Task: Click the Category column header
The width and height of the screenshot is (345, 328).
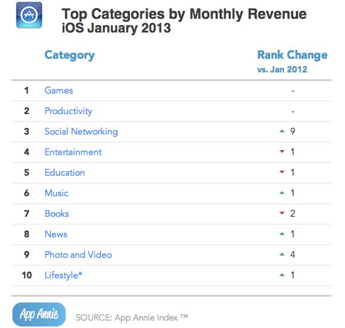Action: (70, 55)
